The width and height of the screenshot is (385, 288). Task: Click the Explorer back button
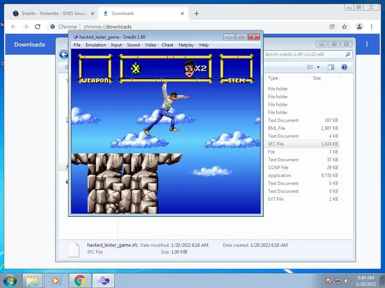click(64, 54)
